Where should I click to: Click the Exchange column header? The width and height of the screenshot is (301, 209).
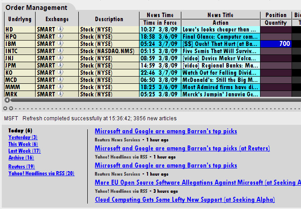tap(57, 19)
